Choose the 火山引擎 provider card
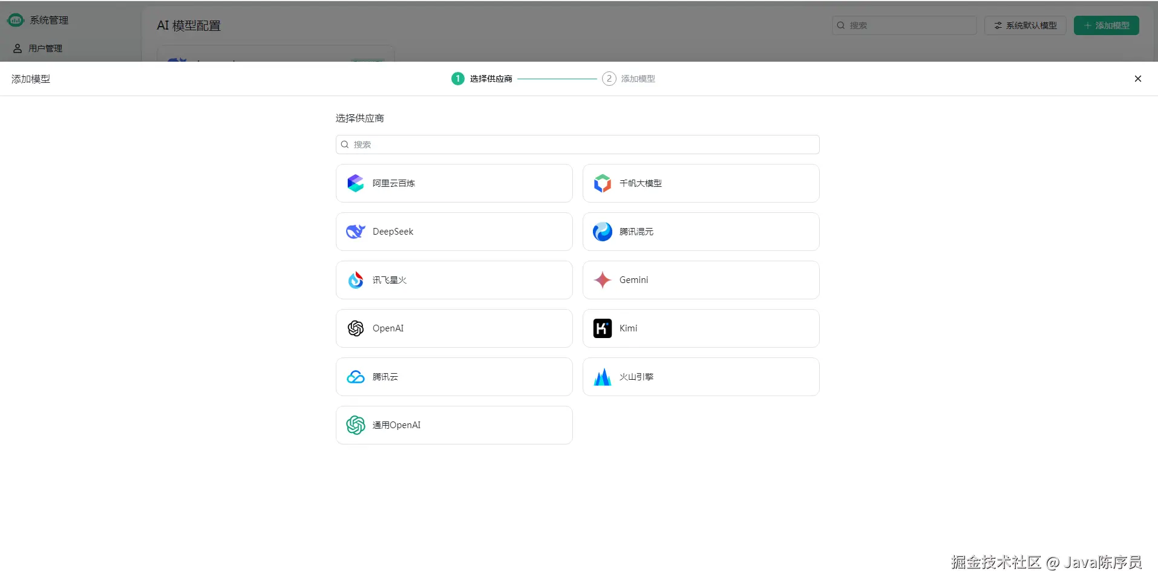Viewport: 1158px width, 586px height. pos(701,377)
